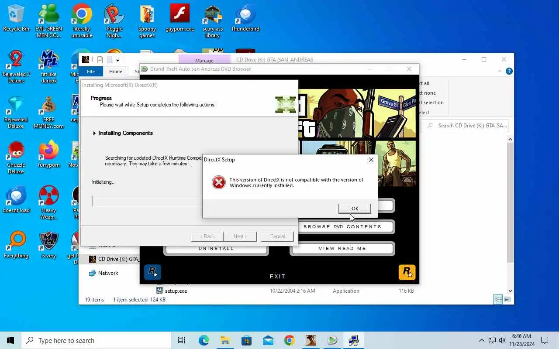Click OK in the DirectX Setup error dialog
This screenshot has width=559, height=349.
[355, 209]
